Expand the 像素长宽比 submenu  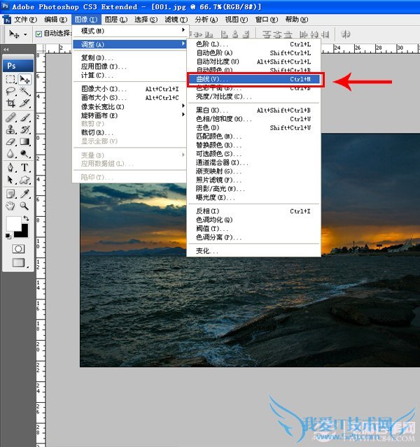pyautogui.click(x=129, y=106)
